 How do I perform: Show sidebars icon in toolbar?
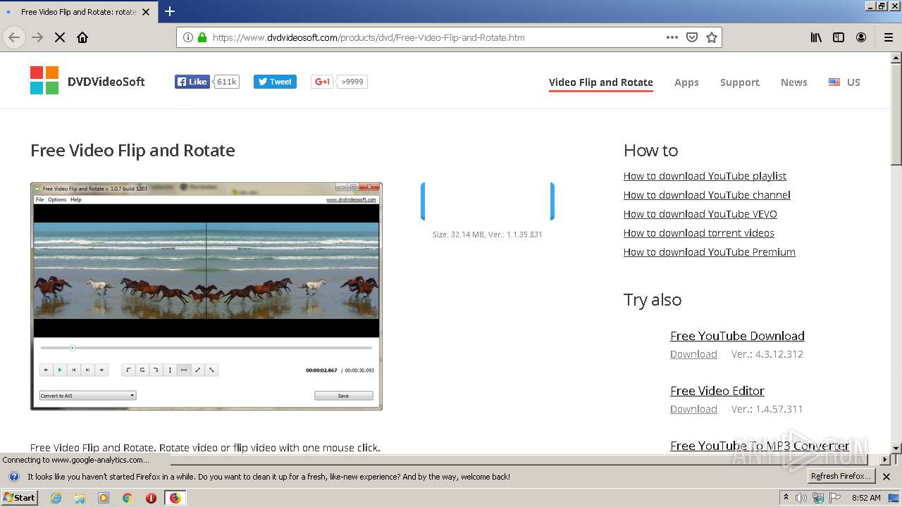coord(839,37)
